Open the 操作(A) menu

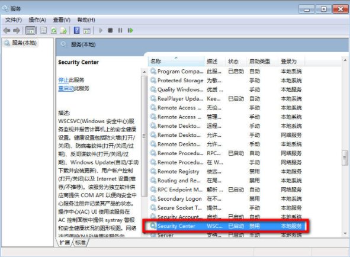pos(37,20)
